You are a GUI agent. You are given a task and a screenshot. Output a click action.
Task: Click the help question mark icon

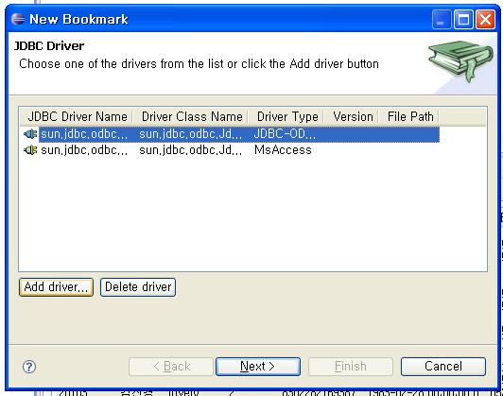pos(29,367)
